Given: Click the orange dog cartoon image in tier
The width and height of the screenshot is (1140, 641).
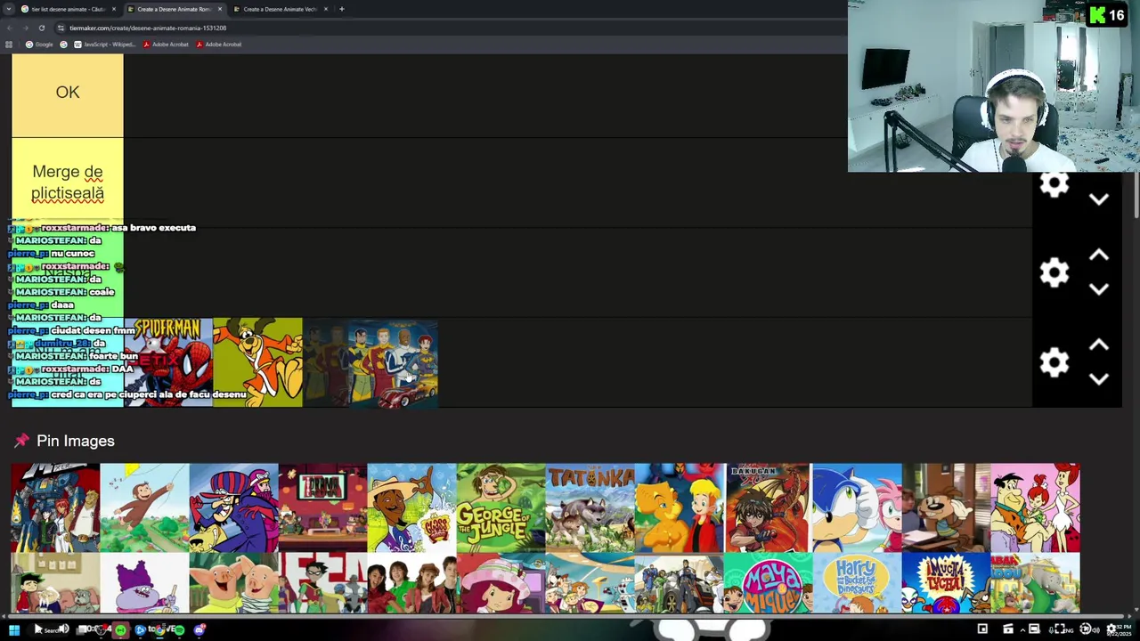Looking at the screenshot, I should [258, 362].
